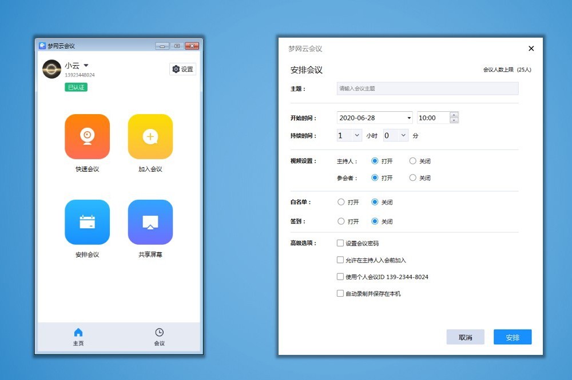This screenshot has width=572, height=380.
Task: Launch the 共享屏幕 share screen icon
Action: click(150, 222)
